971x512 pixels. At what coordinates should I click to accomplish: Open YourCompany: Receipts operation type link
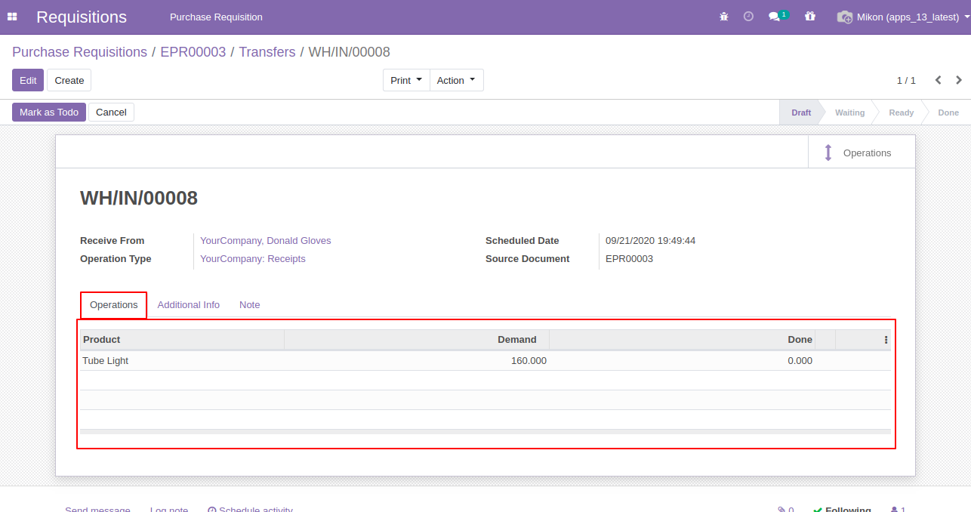(253, 259)
